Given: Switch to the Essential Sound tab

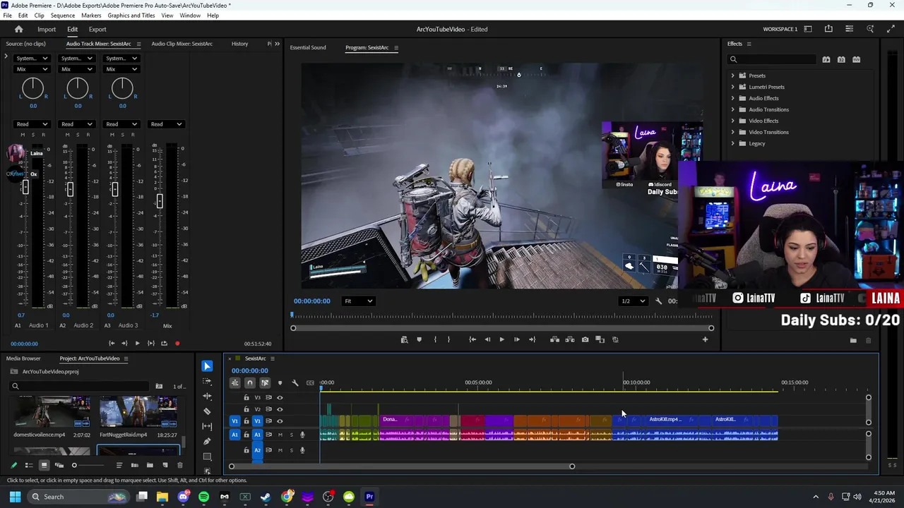Looking at the screenshot, I should 308,48.
